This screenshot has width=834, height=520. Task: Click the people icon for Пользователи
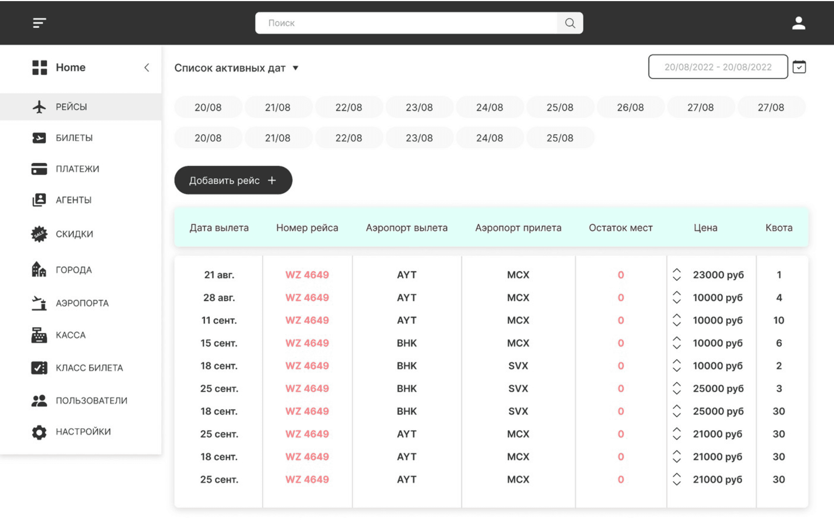coord(39,400)
